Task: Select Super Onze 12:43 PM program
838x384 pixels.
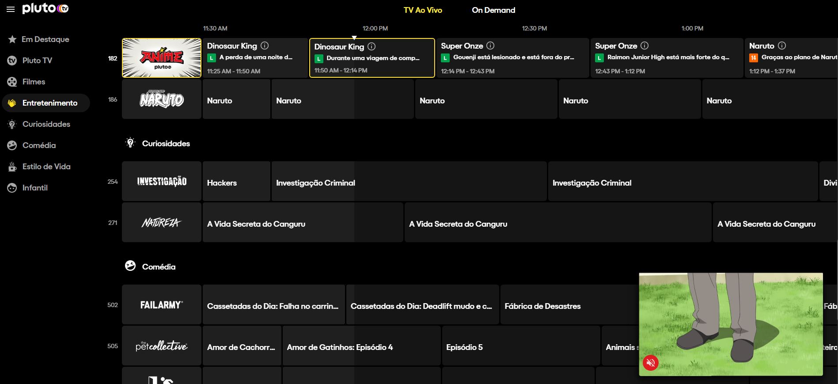Action: point(667,58)
